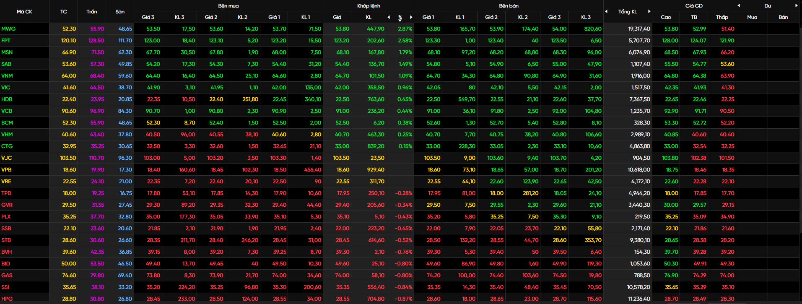This screenshot has width=802, height=304.
Task: Click the Bên mua group header
Action: 228,6
